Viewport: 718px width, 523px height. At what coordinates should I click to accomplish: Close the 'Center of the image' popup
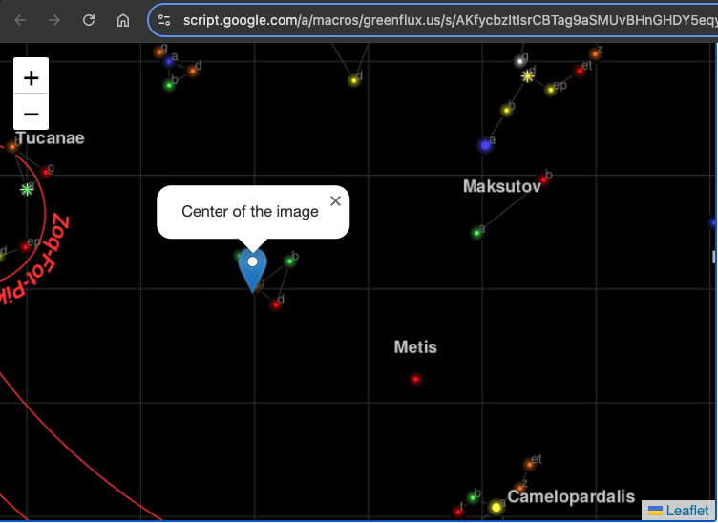tap(335, 200)
